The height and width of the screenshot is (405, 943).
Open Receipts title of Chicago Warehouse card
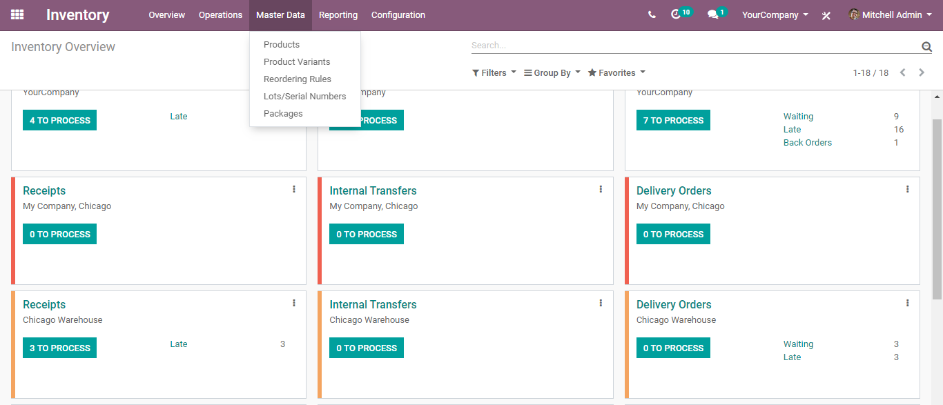(x=44, y=304)
